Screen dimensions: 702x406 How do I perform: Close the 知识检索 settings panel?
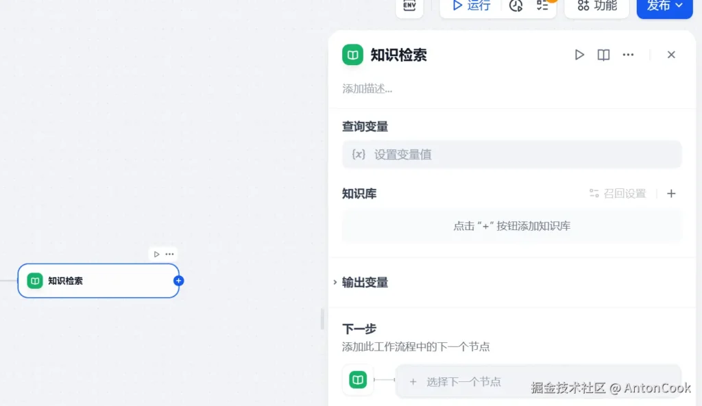click(671, 55)
